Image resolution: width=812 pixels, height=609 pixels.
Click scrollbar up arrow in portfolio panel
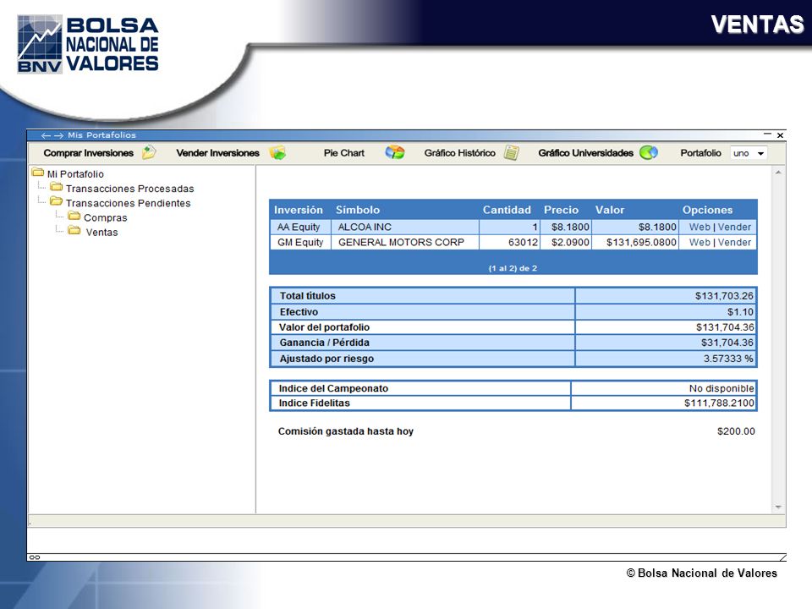click(778, 172)
